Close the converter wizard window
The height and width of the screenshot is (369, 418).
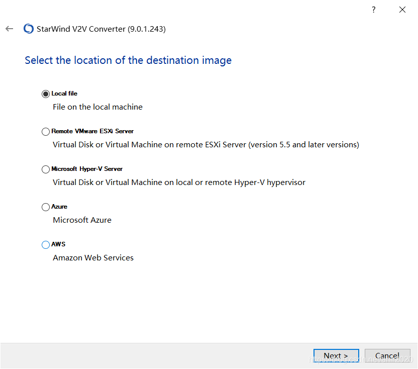402,10
